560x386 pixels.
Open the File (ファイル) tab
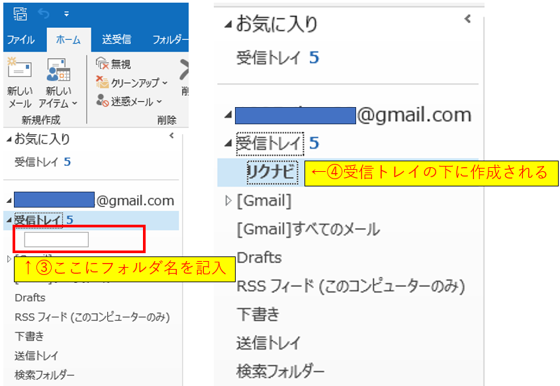pos(21,40)
